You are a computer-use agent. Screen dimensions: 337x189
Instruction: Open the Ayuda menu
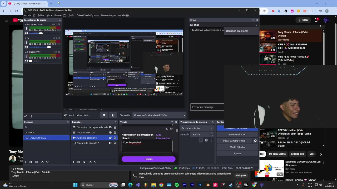coord(123,15)
